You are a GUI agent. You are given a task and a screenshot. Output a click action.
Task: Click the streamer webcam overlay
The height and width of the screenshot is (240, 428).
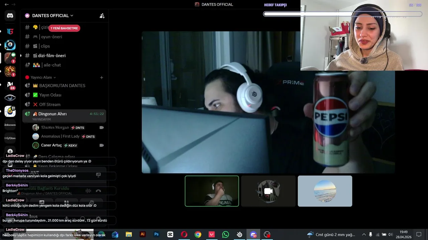click(364, 35)
